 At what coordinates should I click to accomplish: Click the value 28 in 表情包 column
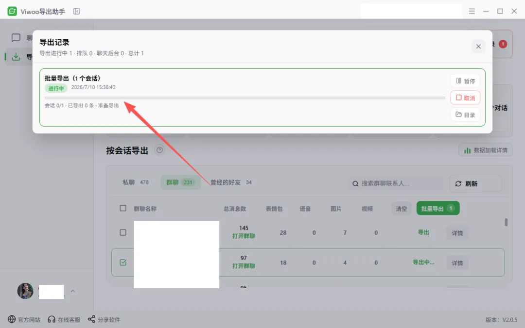point(283,233)
